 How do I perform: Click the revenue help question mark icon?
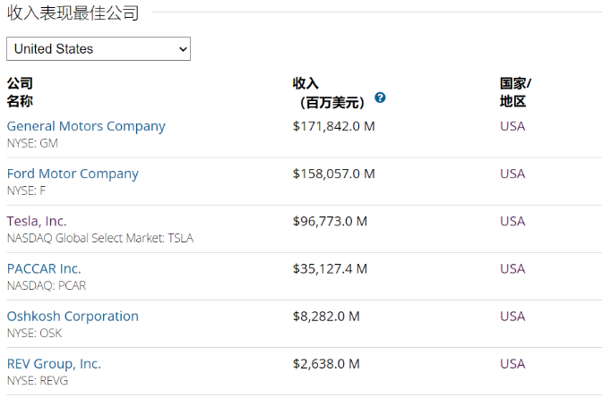380,97
